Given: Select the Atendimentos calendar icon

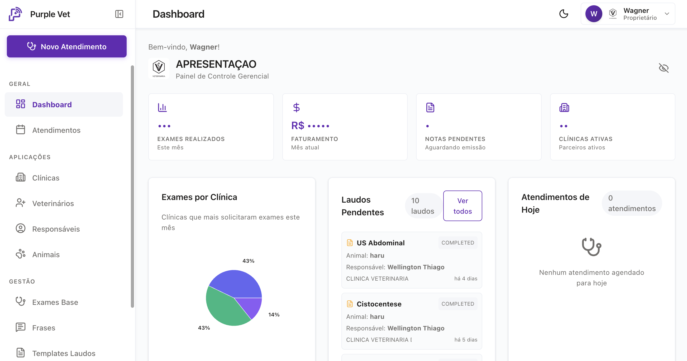Looking at the screenshot, I should pos(20,130).
